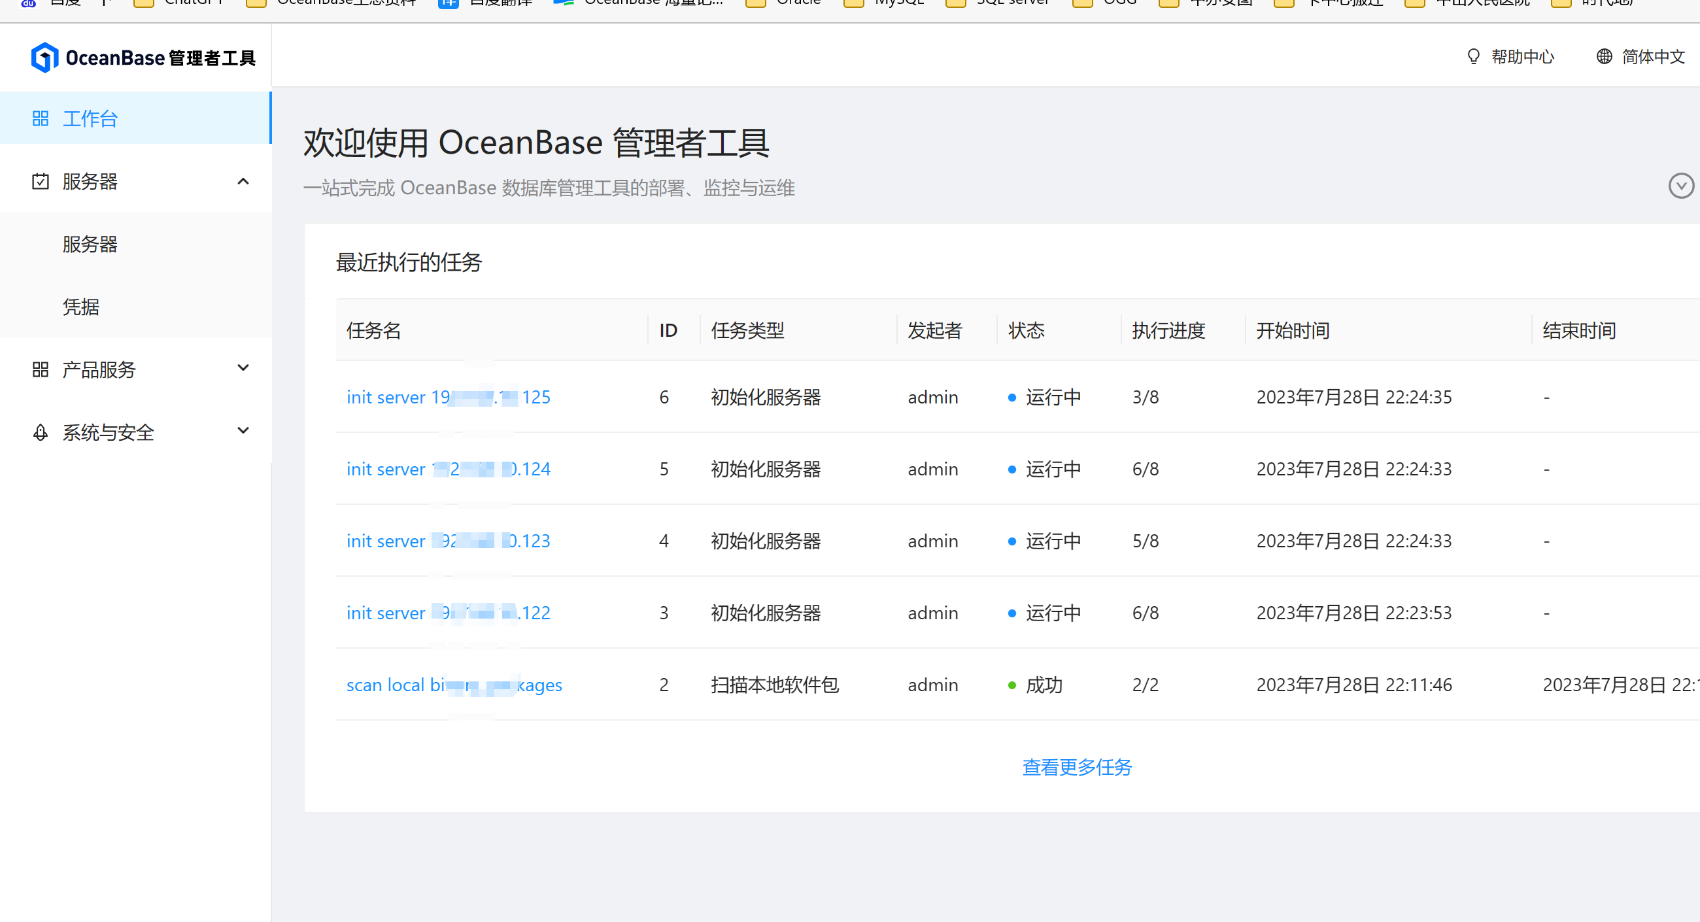The image size is (1700, 922).
Task: Open task init server ending .124
Action: [x=448, y=470]
